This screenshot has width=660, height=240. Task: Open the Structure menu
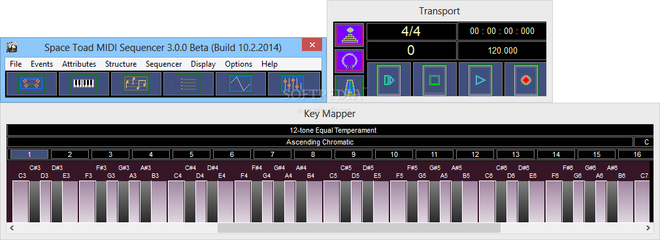point(121,64)
